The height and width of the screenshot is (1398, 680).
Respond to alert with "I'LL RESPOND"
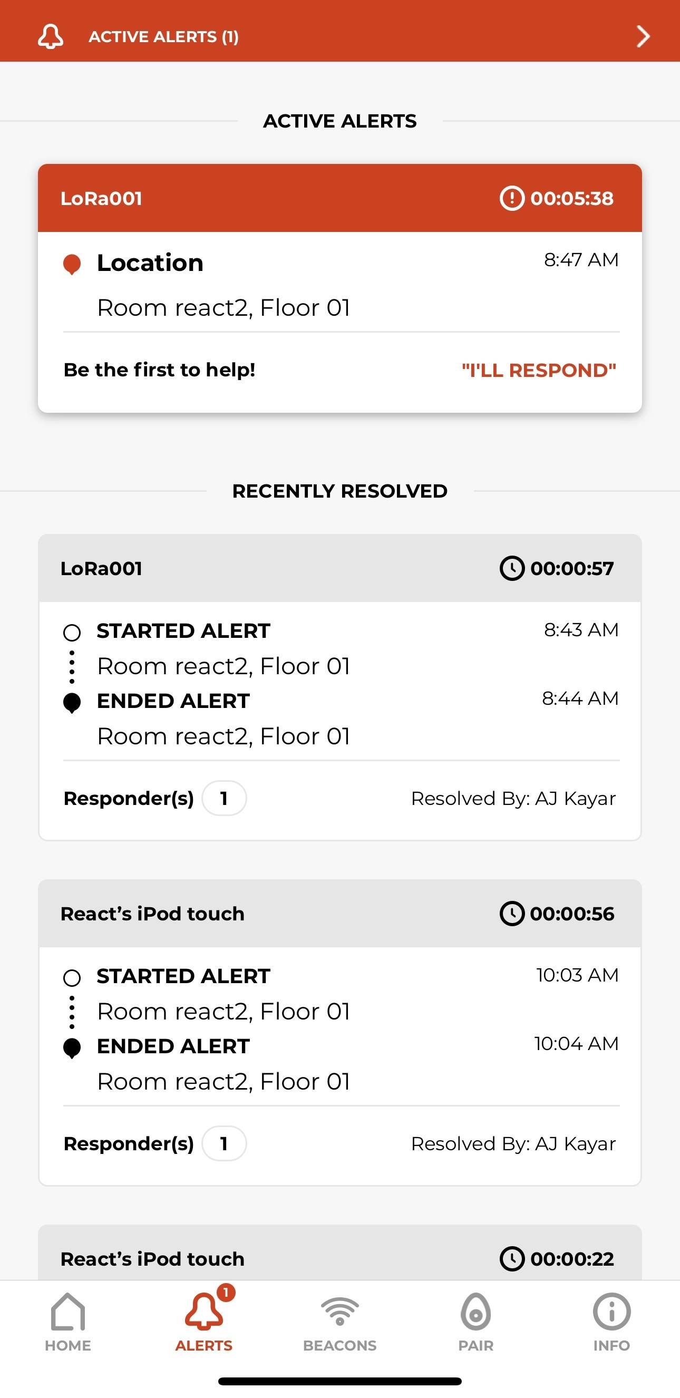click(539, 370)
